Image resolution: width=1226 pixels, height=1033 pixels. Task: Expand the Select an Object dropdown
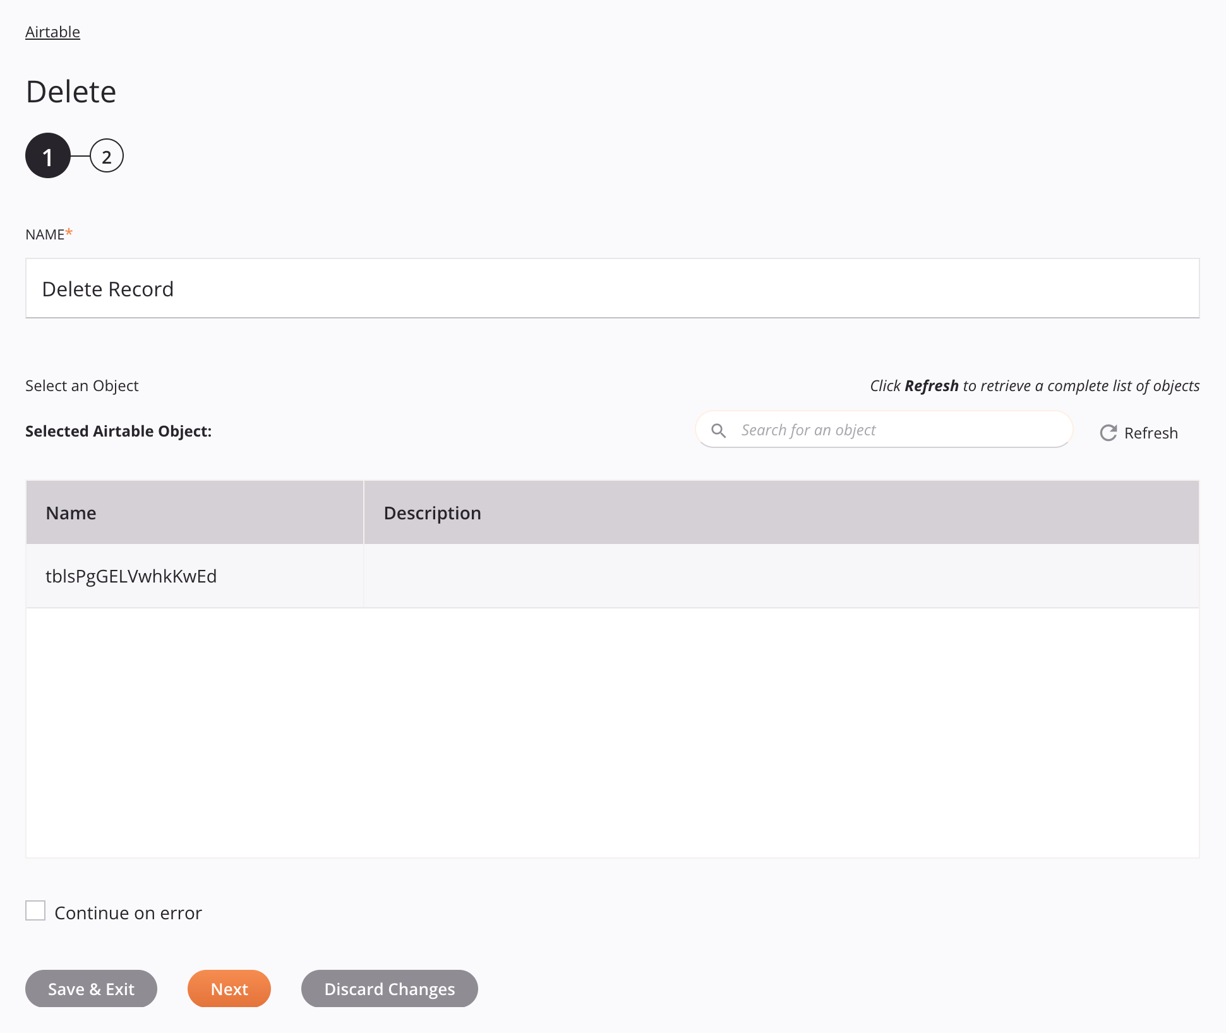pos(82,384)
